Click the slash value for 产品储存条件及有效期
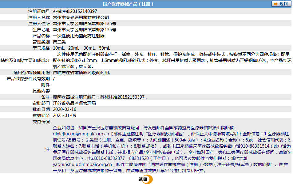 coord(54,79)
